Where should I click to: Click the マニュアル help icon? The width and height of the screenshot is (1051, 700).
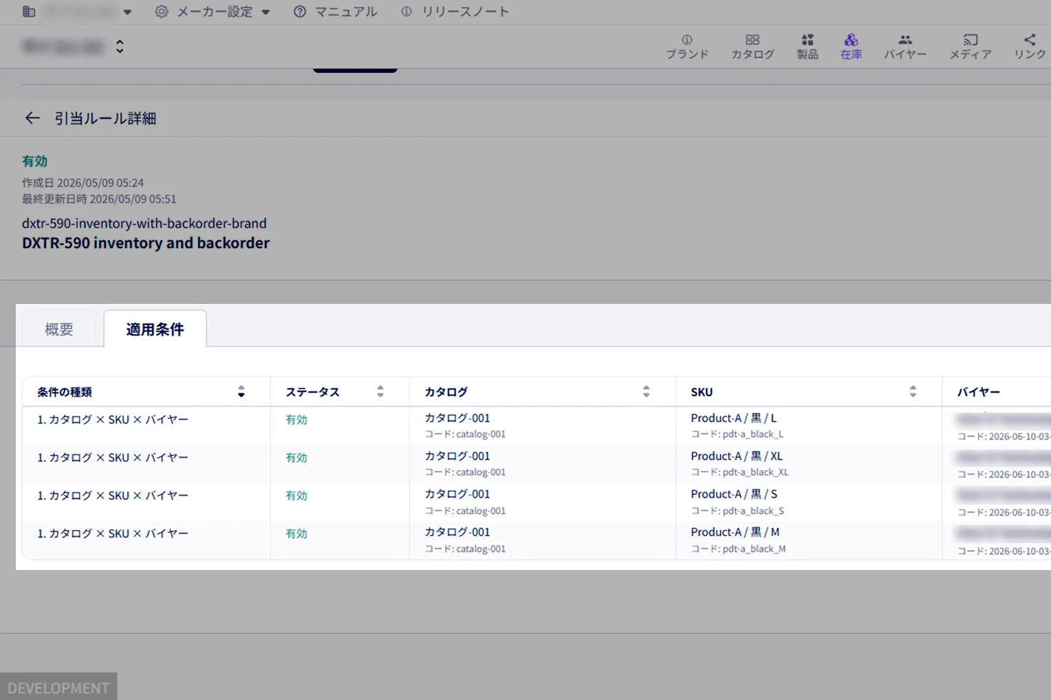[300, 12]
